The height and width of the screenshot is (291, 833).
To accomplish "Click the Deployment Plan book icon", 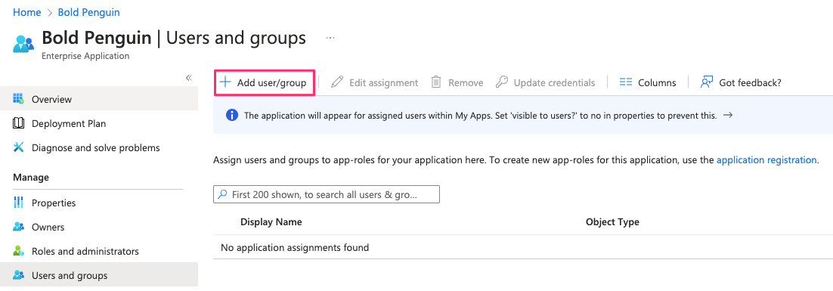I will pos(19,123).
